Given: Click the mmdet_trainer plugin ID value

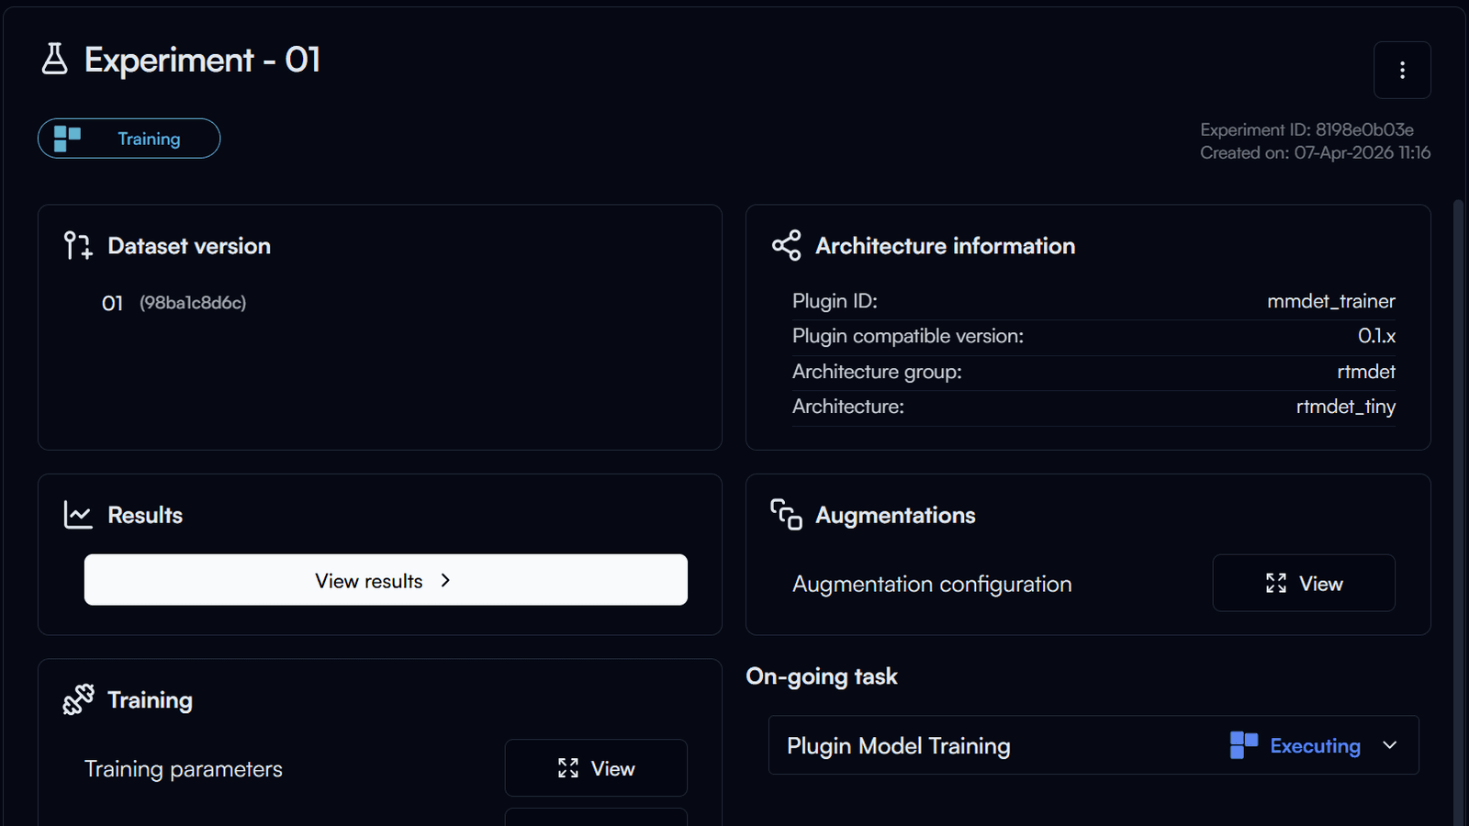Looking at the screenshot, I should (x=1331, y=301).
